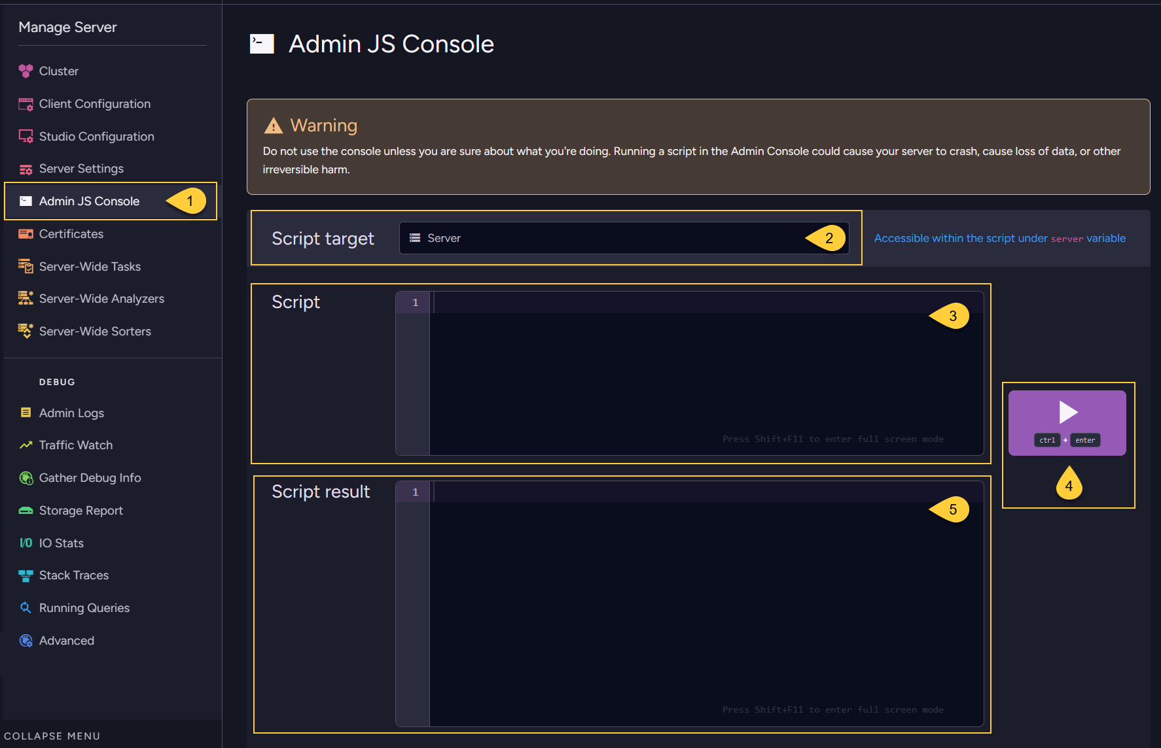Select the Admin Logs icon

(26, 413)
